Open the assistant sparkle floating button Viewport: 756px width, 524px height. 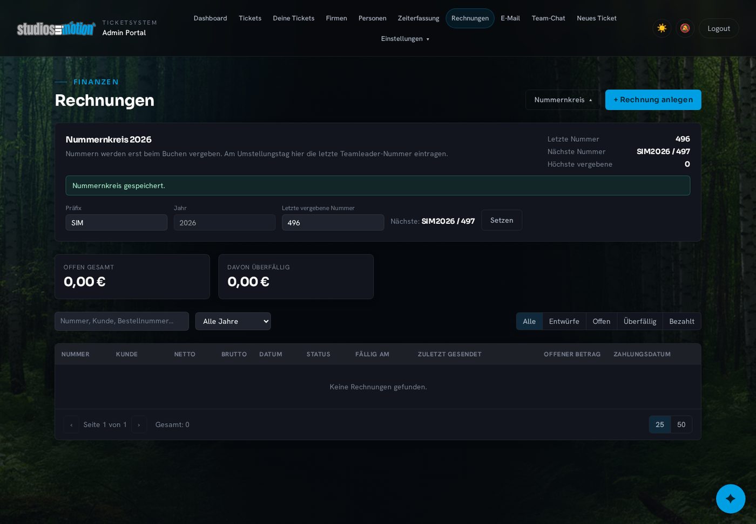[731, 499]
